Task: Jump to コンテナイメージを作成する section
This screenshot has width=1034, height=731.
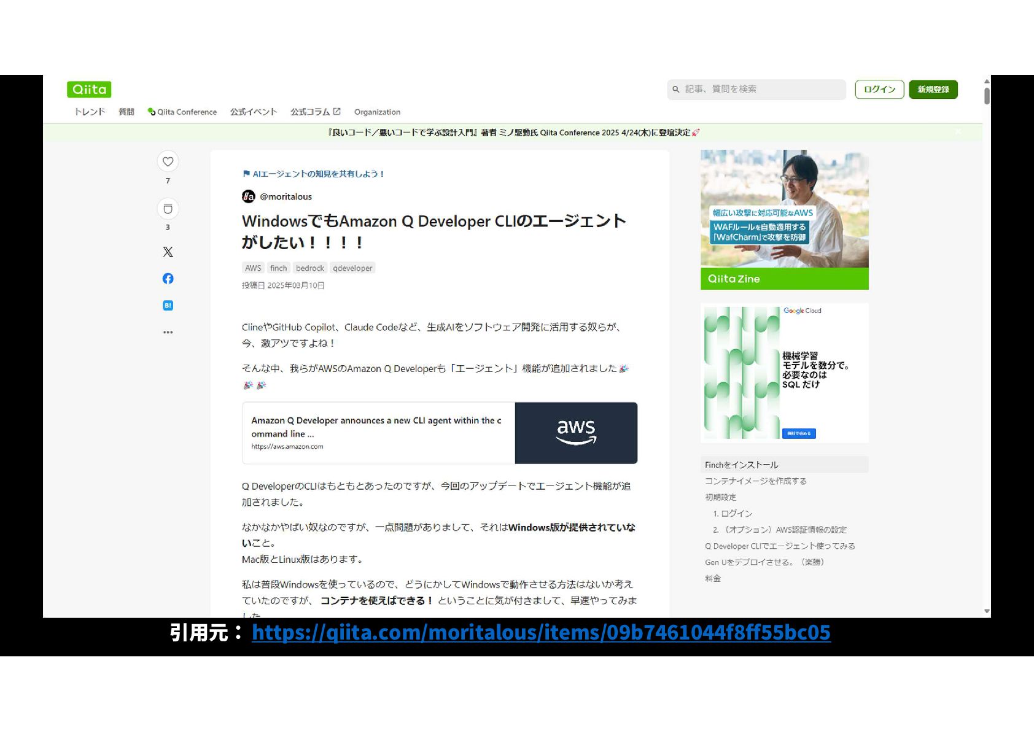Action: coord(755,481)
